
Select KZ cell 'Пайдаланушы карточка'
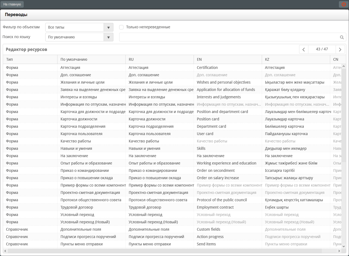click(x=296, y=134)
